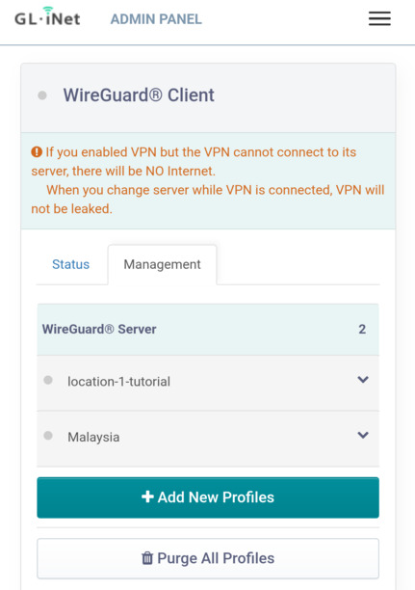415x590 pixels.
Task: Click the GL·iNet logo
Action: pos(47,17)
